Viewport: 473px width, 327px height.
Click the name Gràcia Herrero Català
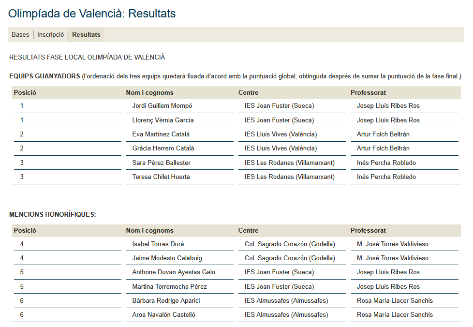(163, 149)
